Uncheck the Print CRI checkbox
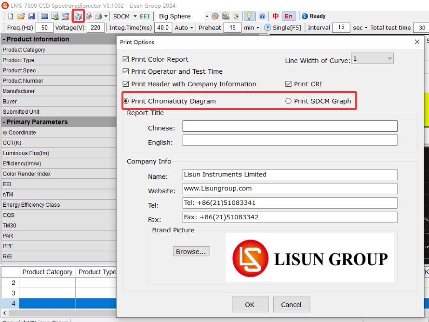Viewport: 429px width, 322px height. pyautogui.click(x=288, y=84)
